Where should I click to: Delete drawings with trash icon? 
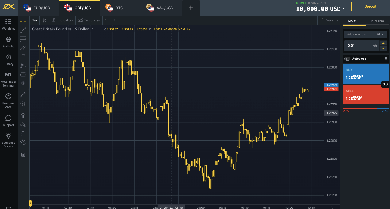tap(23, 154)
